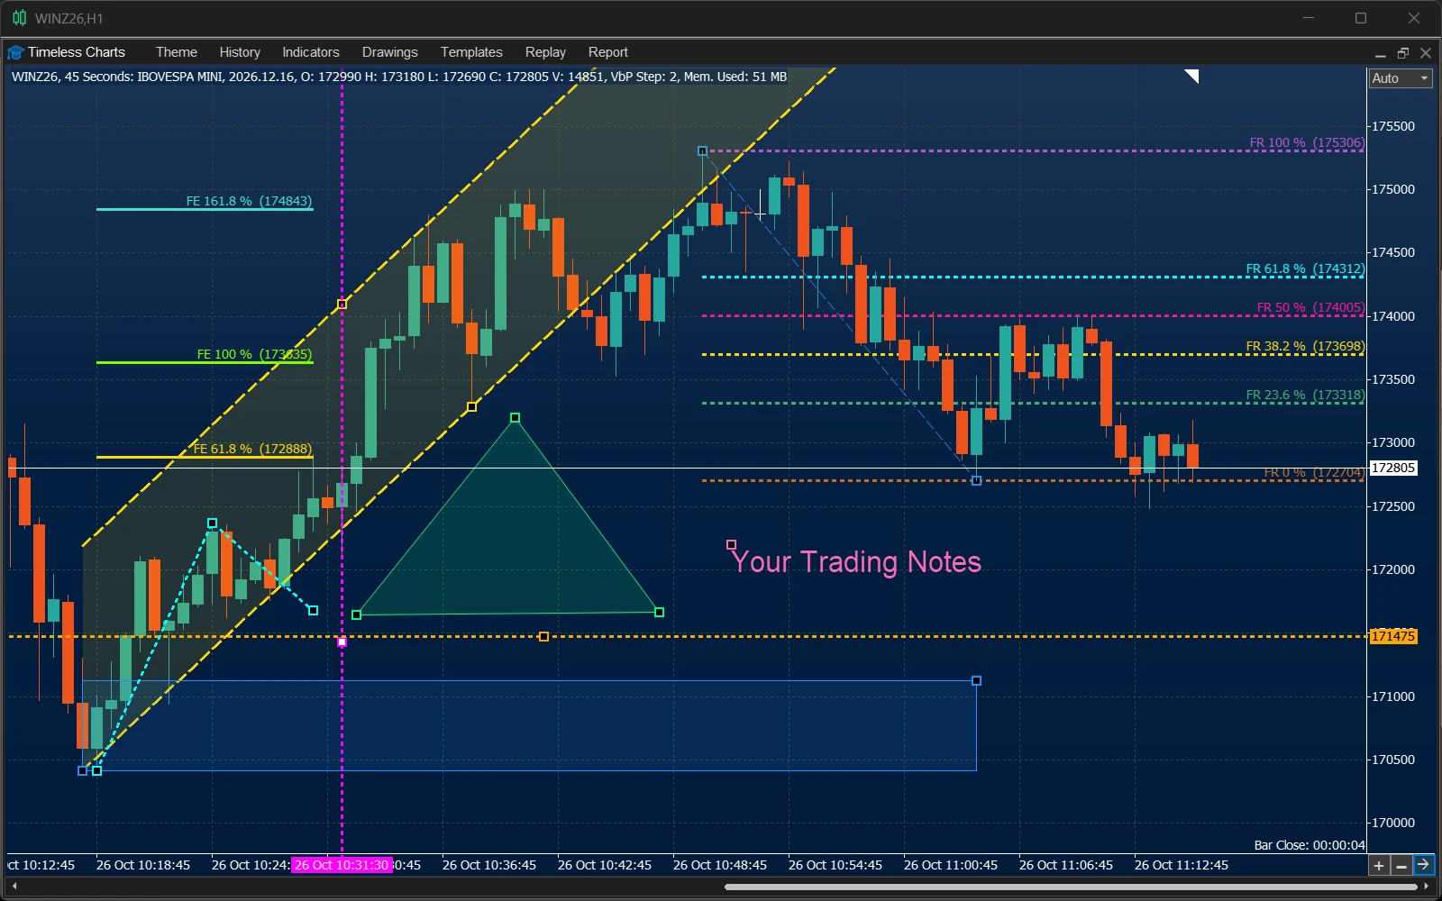Click the left scrollbar arrow
Viewport: 1442px width, 901px height.
(x=14, y=887)
